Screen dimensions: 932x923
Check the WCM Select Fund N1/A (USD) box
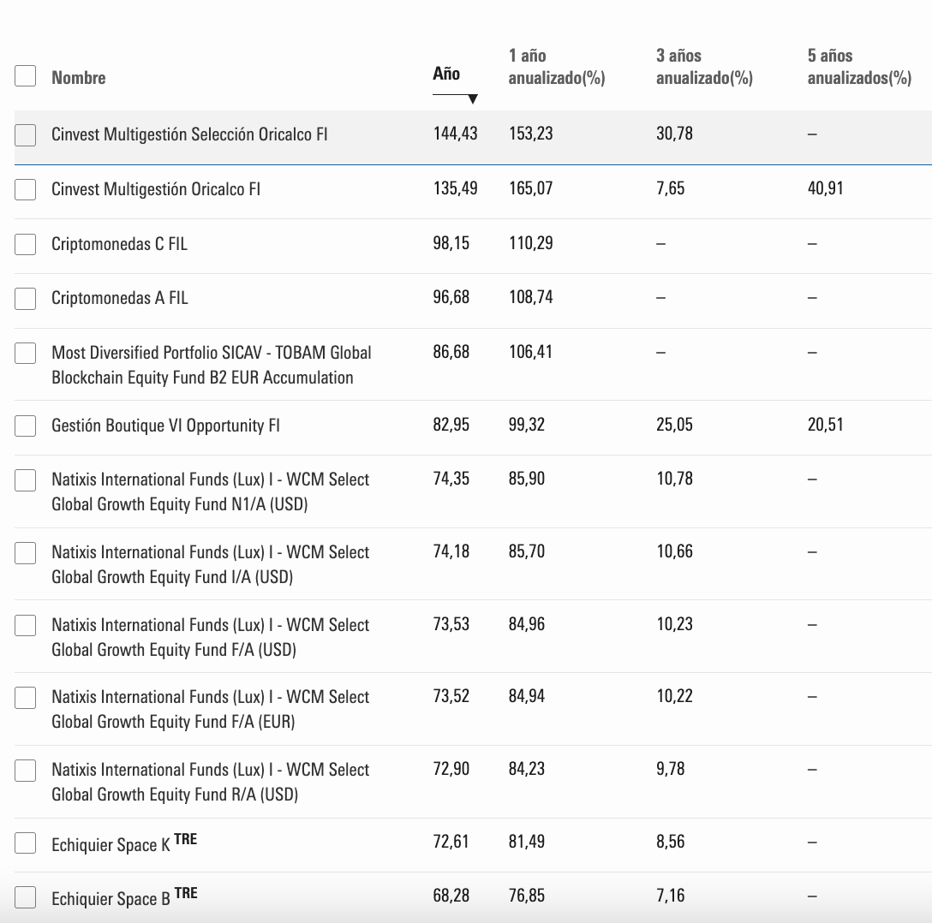tap(25, 480)
